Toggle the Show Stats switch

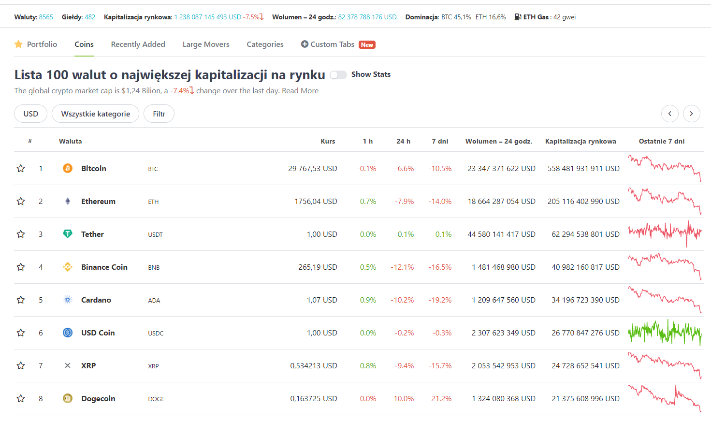click(338, 74)
